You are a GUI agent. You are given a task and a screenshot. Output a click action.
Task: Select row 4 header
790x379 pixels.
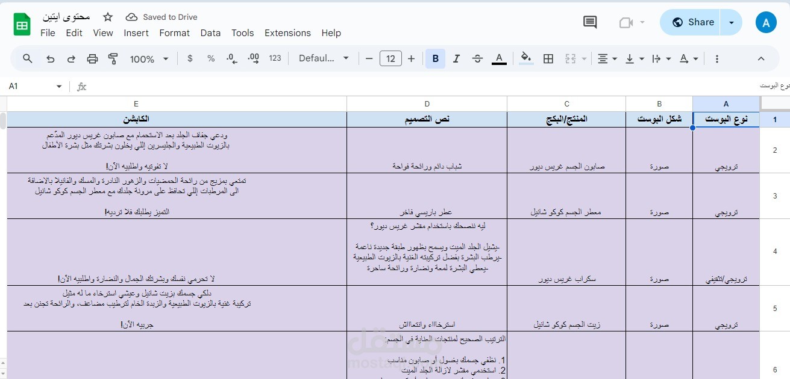[x=775, y=251]
